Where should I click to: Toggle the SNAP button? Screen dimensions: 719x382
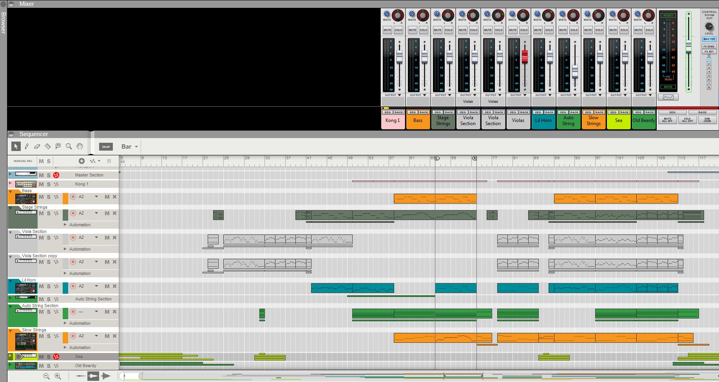pyautogui.click(x=106, y=147)
